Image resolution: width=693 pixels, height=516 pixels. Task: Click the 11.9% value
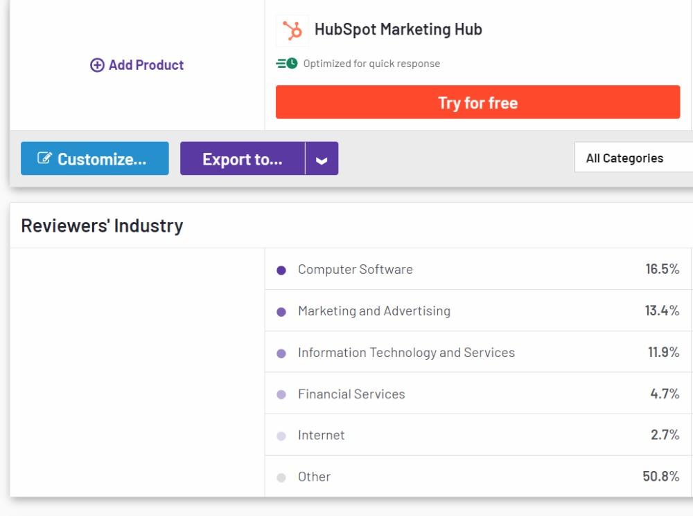point(663,352)
